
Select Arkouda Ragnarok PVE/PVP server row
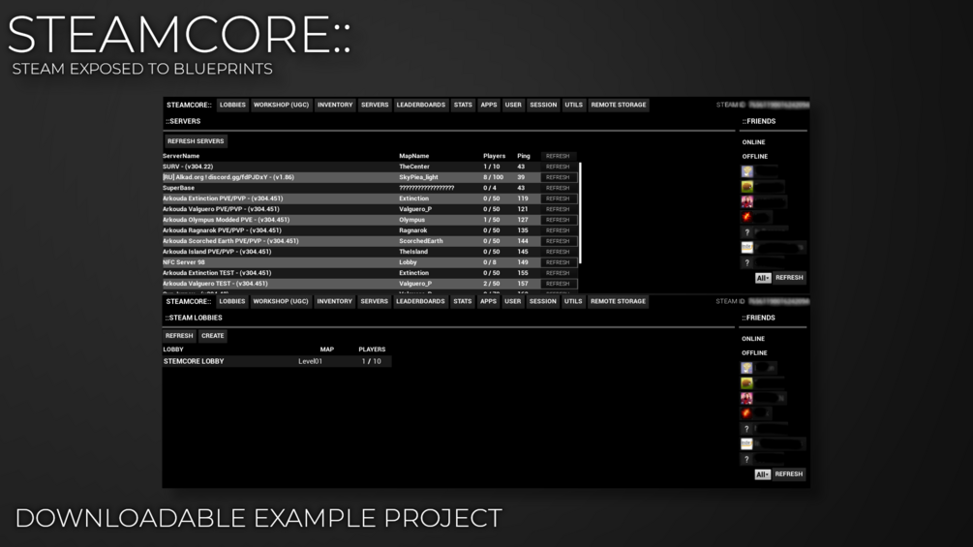pyautogui.click(x=370, y=230)
